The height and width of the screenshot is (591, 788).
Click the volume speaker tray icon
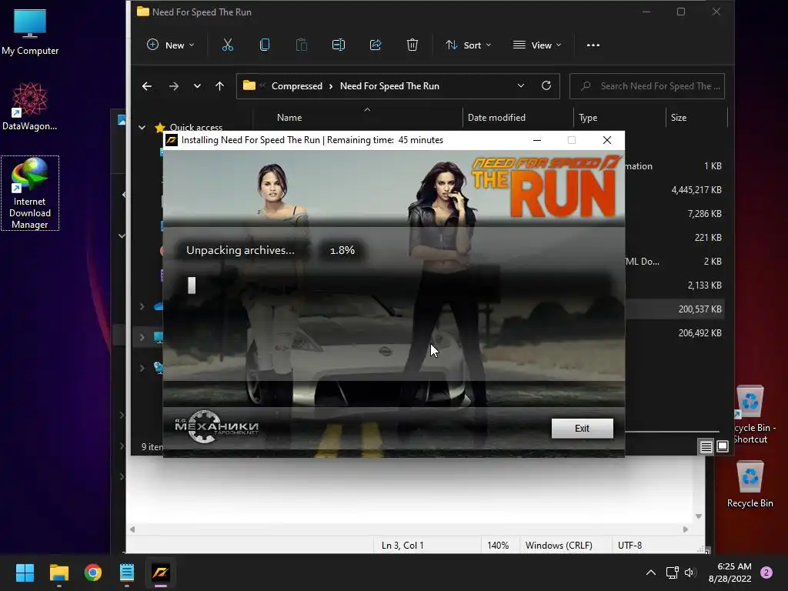[x=689, y=573]
